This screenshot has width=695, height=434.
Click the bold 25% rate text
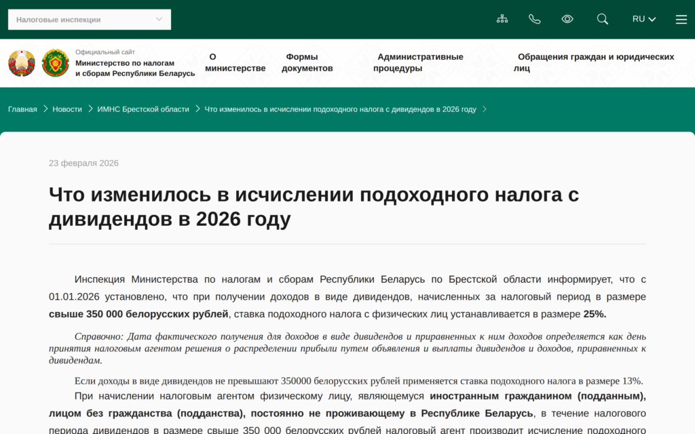point(595,314)
